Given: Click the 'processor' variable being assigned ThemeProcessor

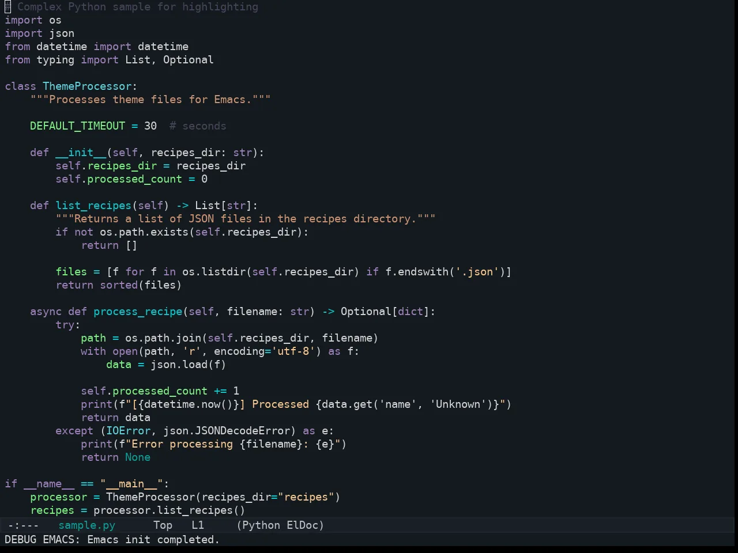Looking at the screenshot, I should [x=58, y=497].
